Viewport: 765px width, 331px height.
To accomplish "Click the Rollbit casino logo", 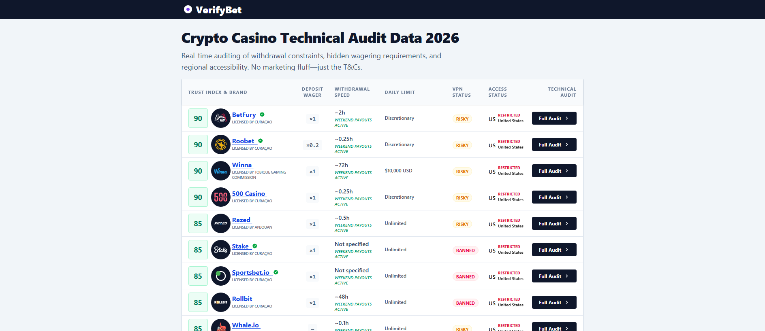I will point(221,302).
